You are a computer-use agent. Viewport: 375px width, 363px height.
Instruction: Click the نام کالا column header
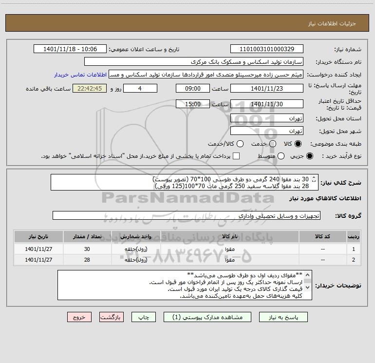[x=229, y=237]
